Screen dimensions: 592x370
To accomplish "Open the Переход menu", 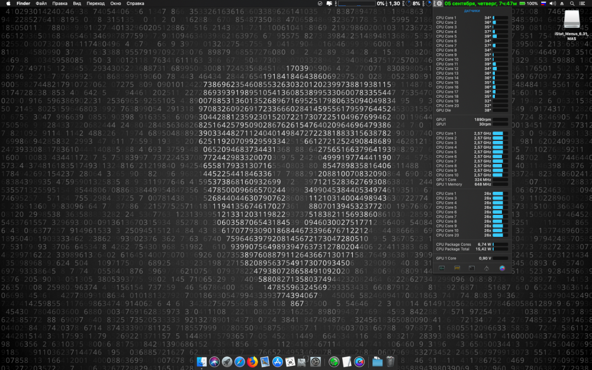I will 95,4.
